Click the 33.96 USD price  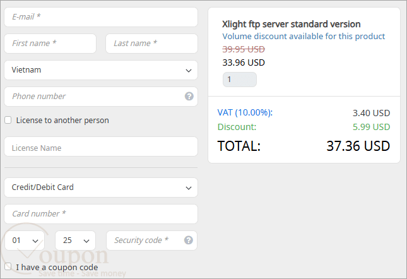click(x=244, y=62)
